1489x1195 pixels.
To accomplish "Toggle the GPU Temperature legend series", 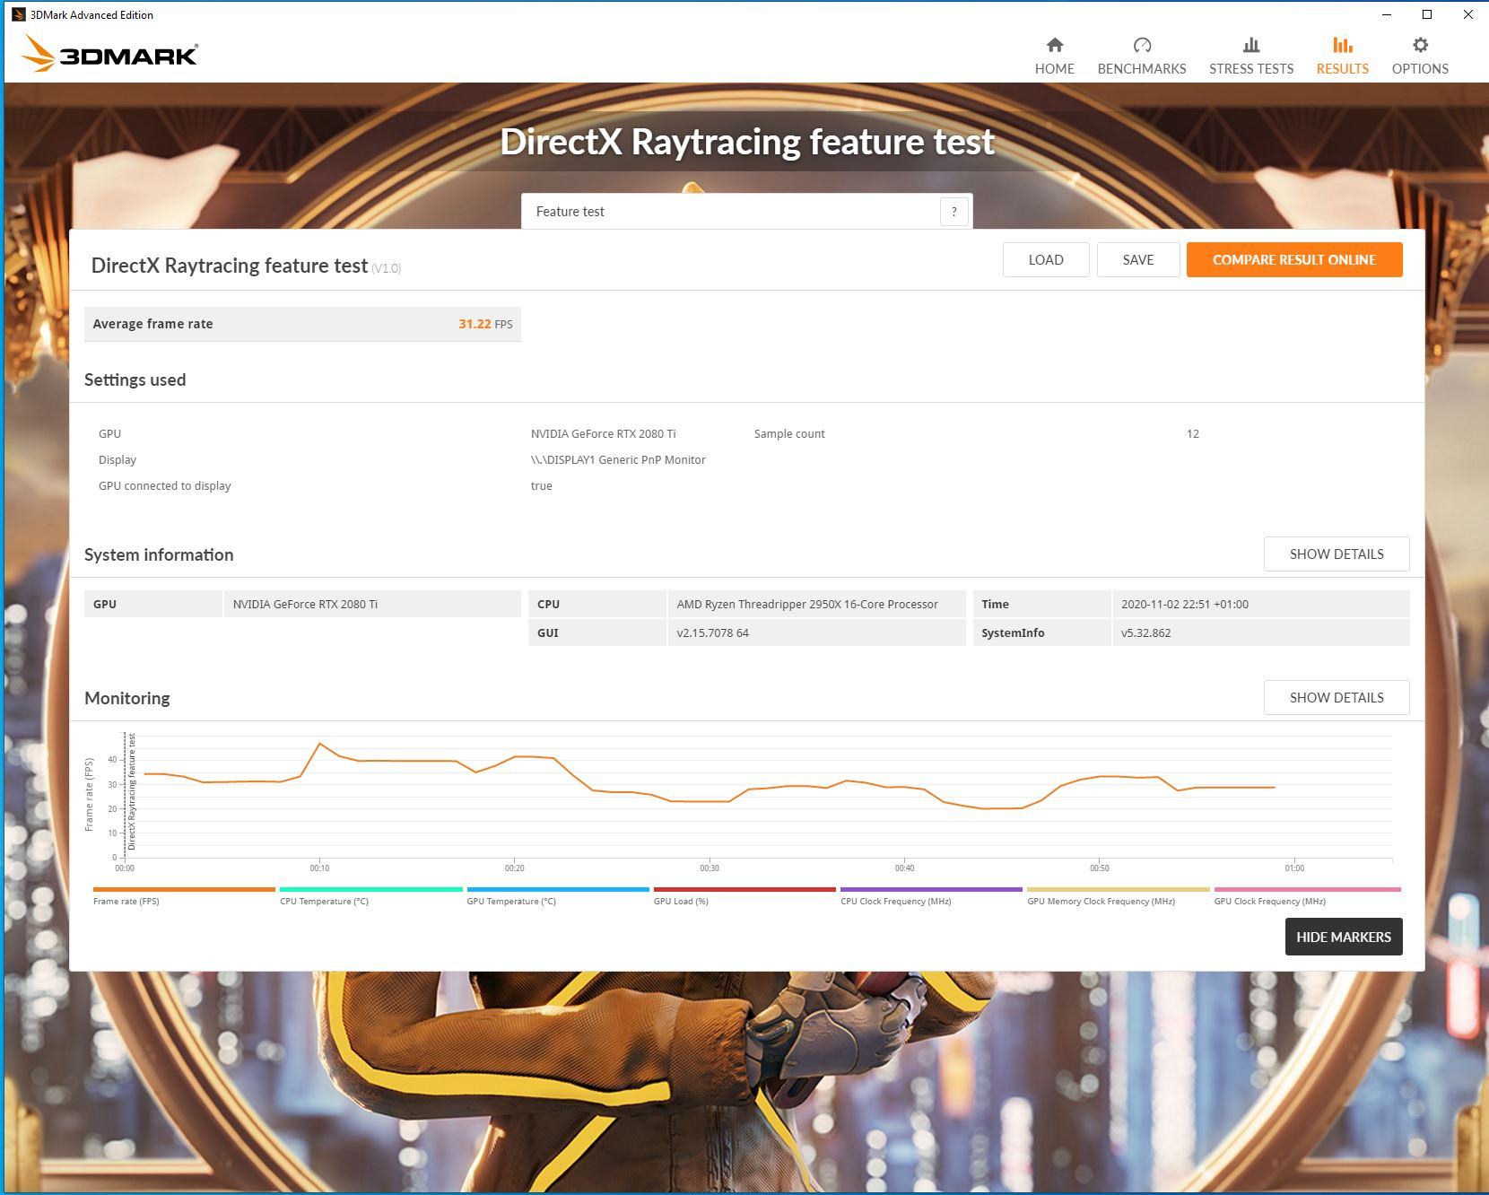I will tap(557, 896).
